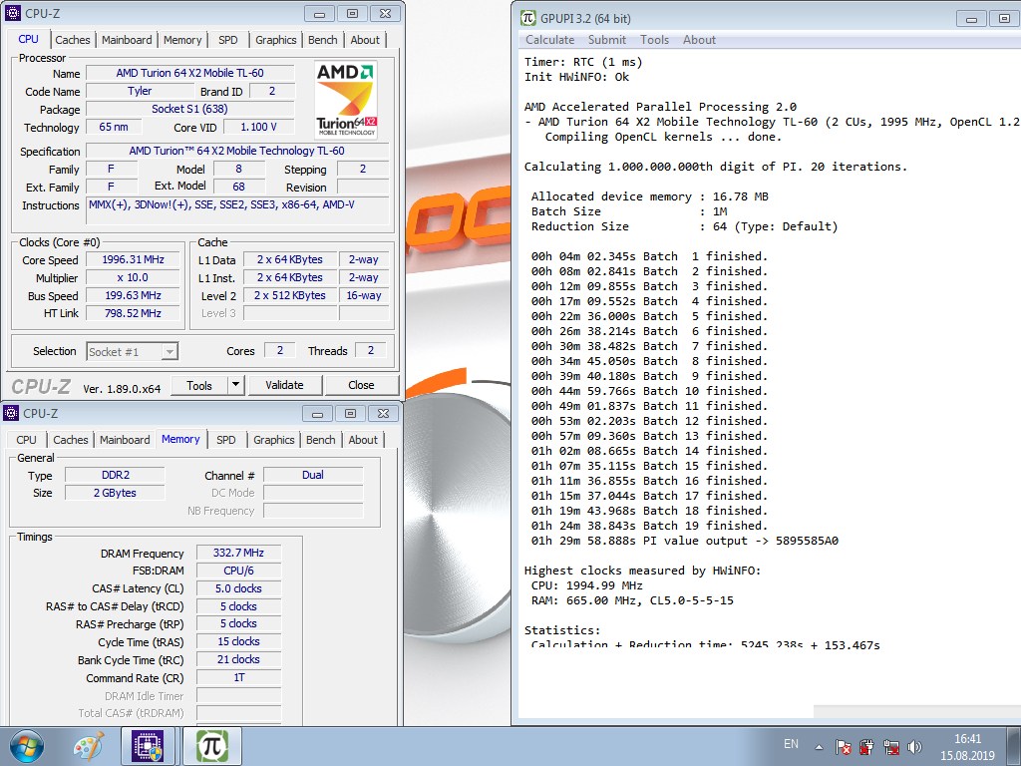This screenshot has width=1021, height=766.
Task: Click the EN language indicator
Action: (791, 744)
